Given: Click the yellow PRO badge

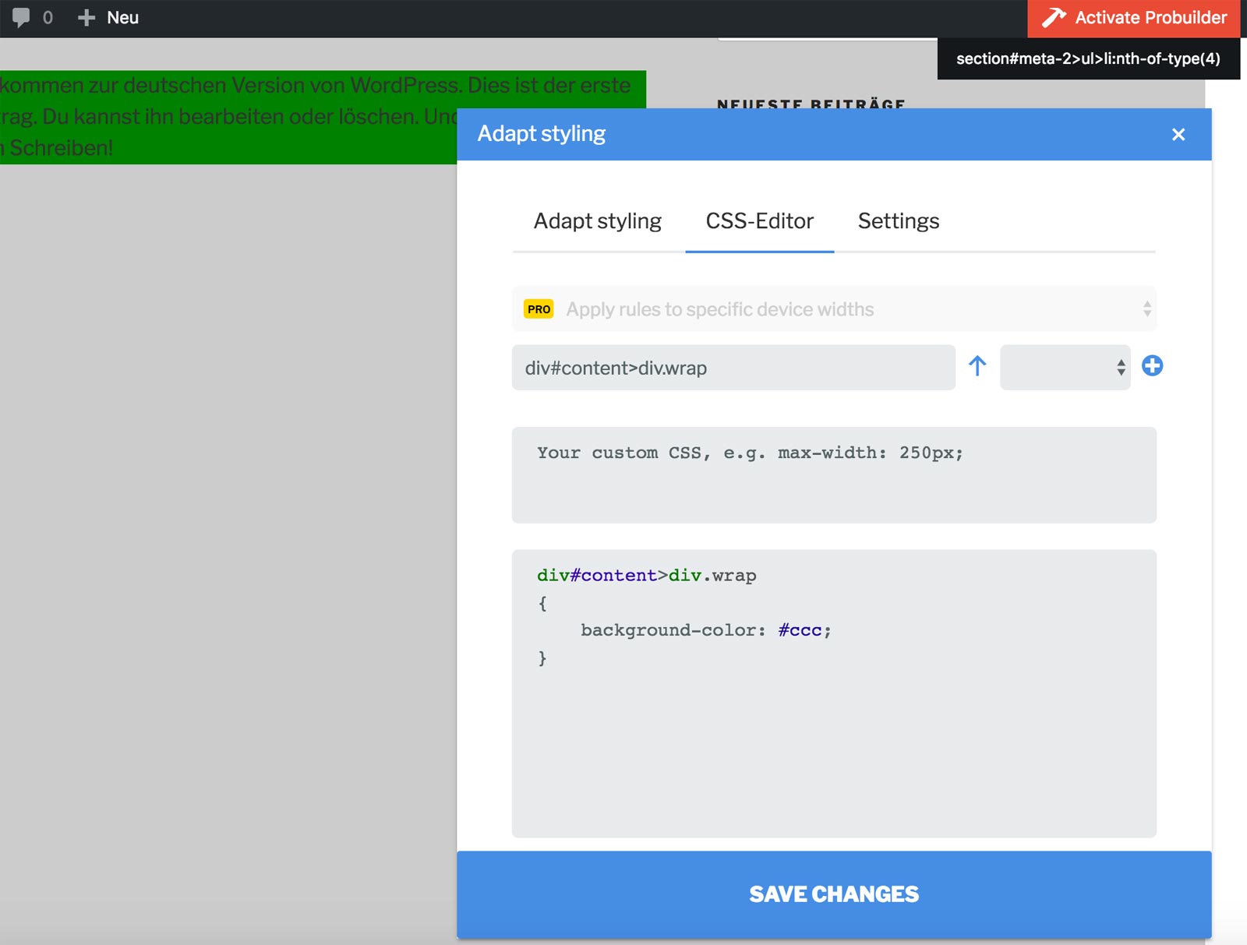Looking at the screenshot, I should pyautogui.click(x=539, y=309).
